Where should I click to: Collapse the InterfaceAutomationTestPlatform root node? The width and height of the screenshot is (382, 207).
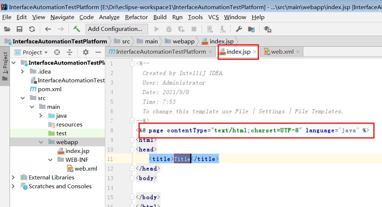pyautogui.click(x=14, y=63)
